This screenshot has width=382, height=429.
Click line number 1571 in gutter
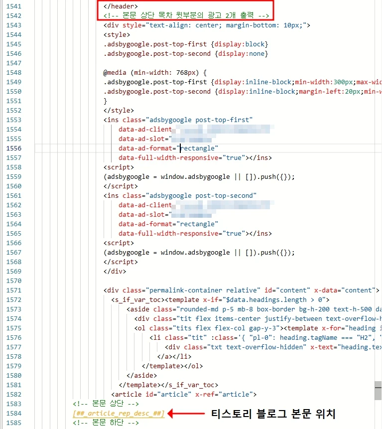(13, 290)
